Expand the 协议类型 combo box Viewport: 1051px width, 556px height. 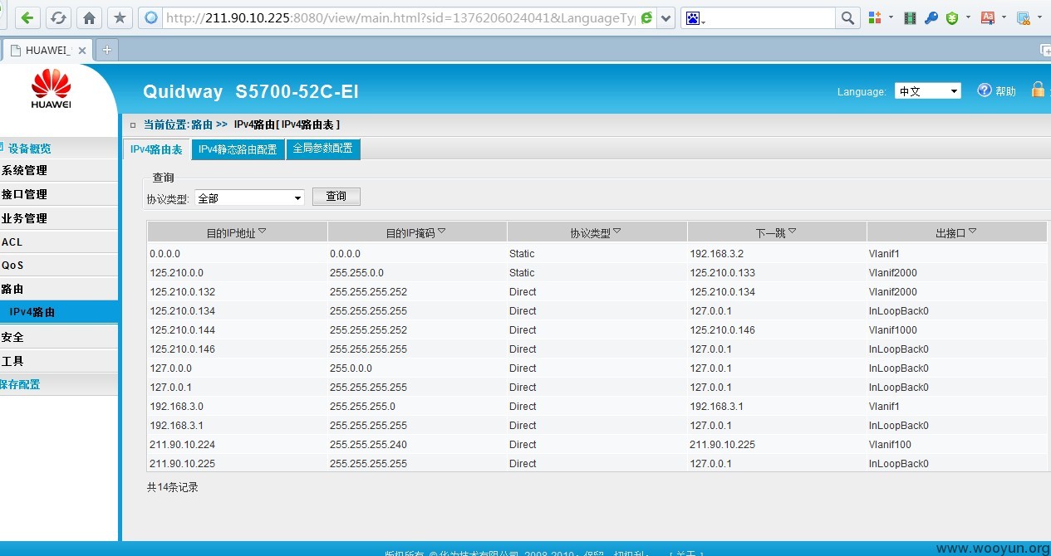pyautogui.click(x=249, y=198)
